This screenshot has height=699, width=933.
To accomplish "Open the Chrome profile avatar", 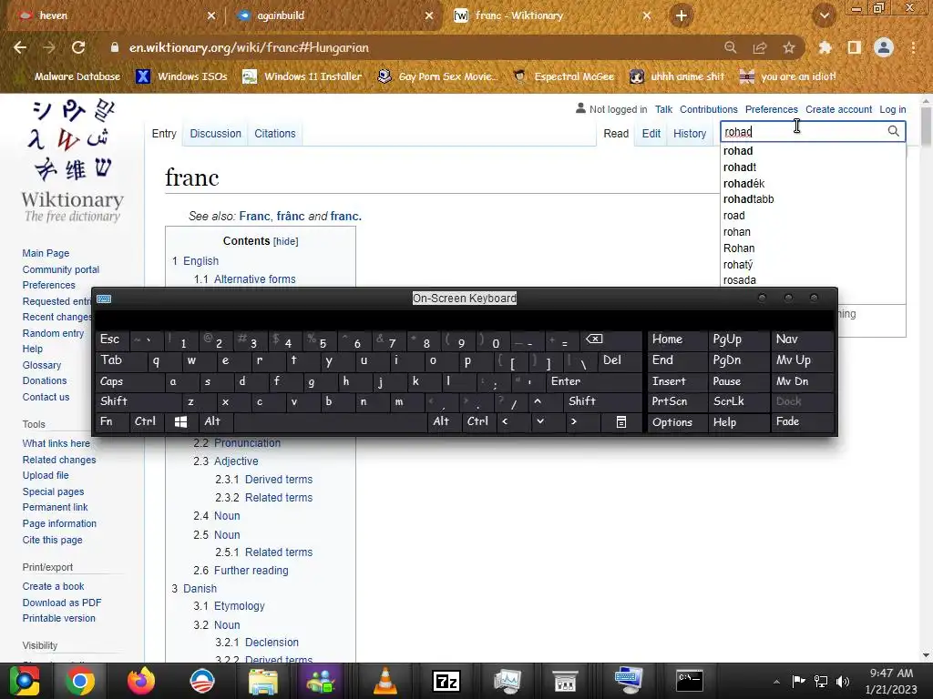I will [884, 47].
